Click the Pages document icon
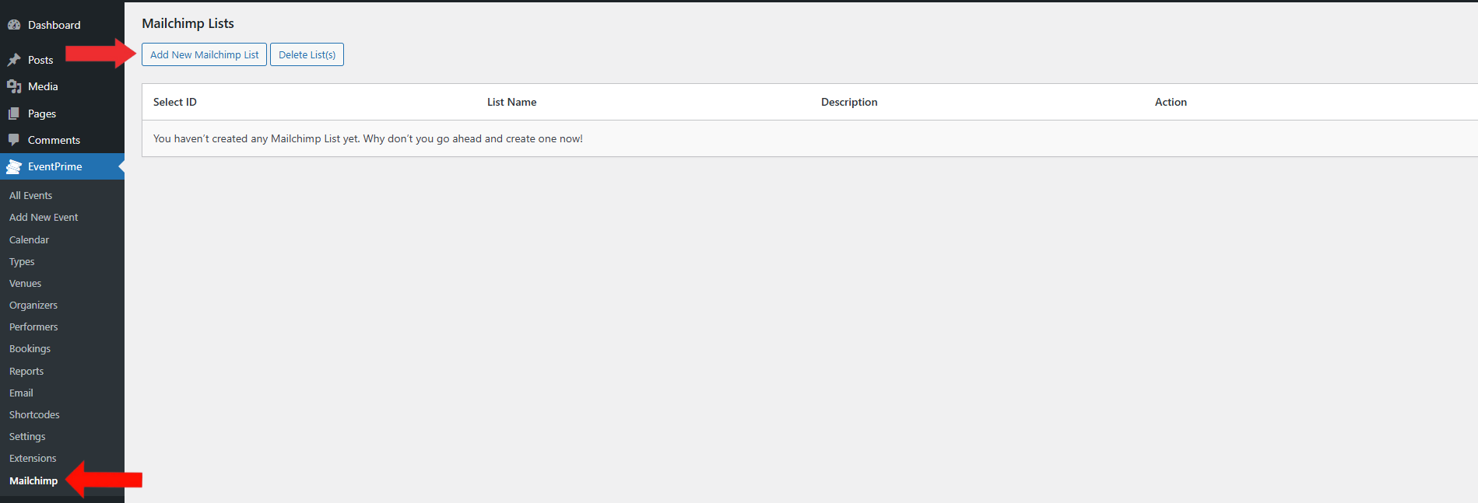The width and height of the screenshot is (1478, 503). point(14,114)
